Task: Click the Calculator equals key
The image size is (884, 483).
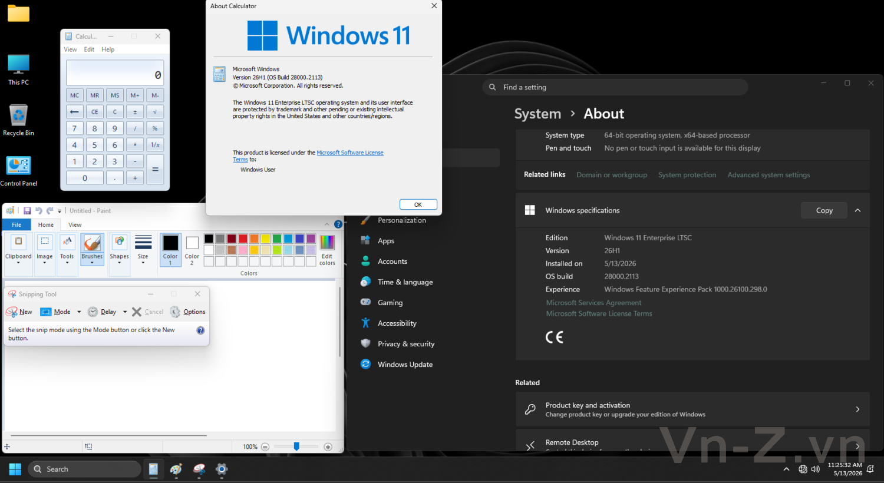Action: (155, 170)
